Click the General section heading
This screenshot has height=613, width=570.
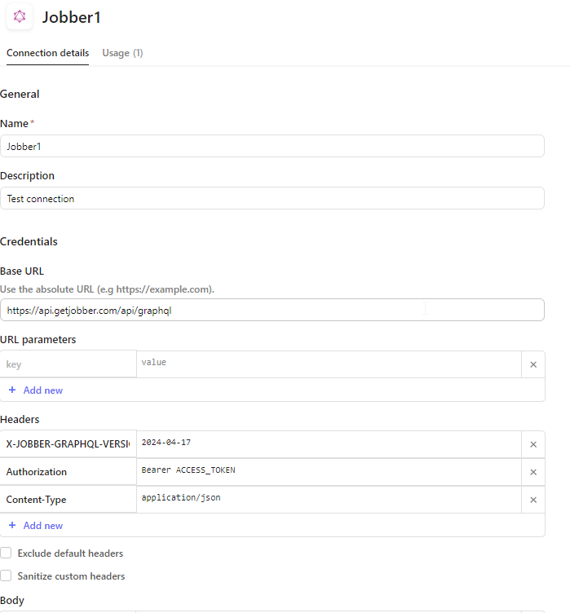(20, 95)
